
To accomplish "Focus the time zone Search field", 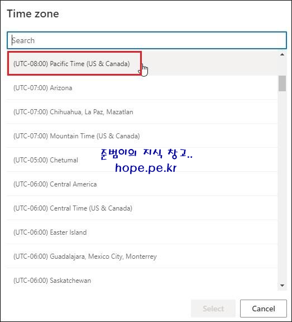I will point(147,40).
